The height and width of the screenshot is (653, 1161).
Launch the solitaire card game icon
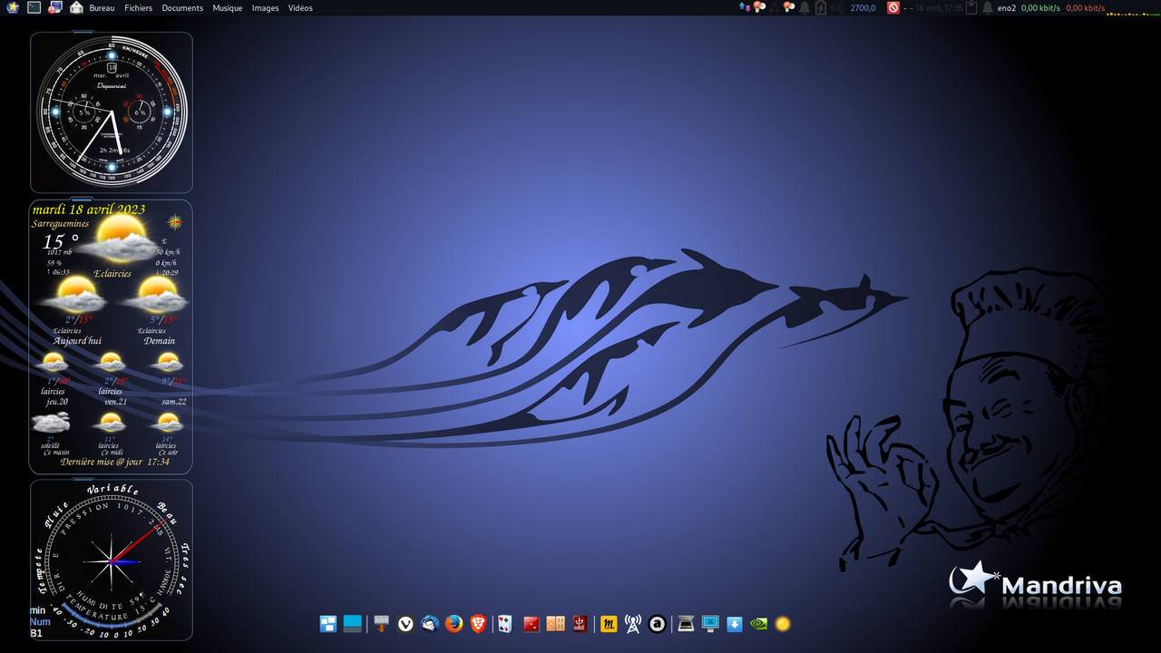(505, 624)
